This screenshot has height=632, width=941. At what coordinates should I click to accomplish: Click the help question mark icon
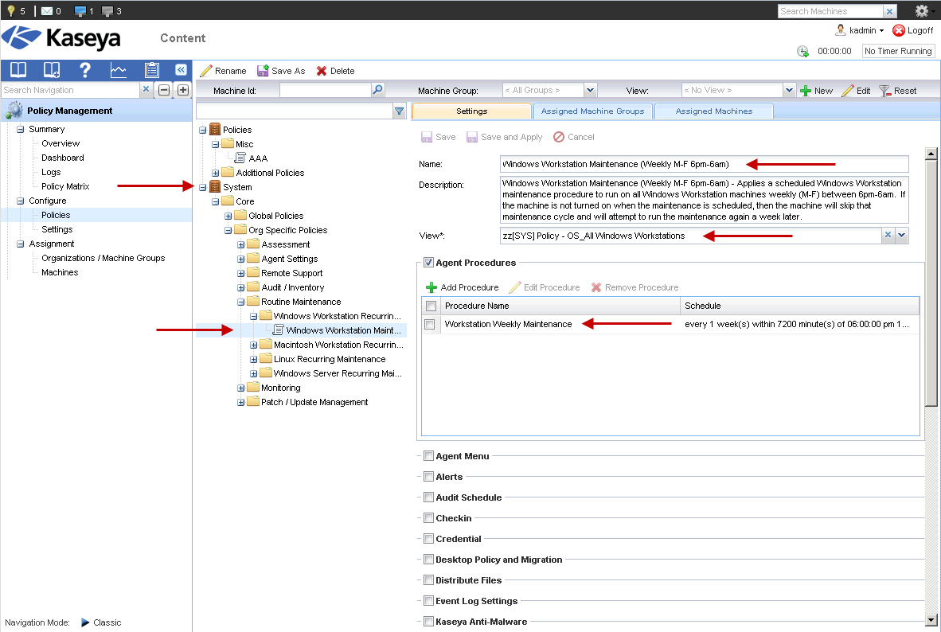click(85, 69)
